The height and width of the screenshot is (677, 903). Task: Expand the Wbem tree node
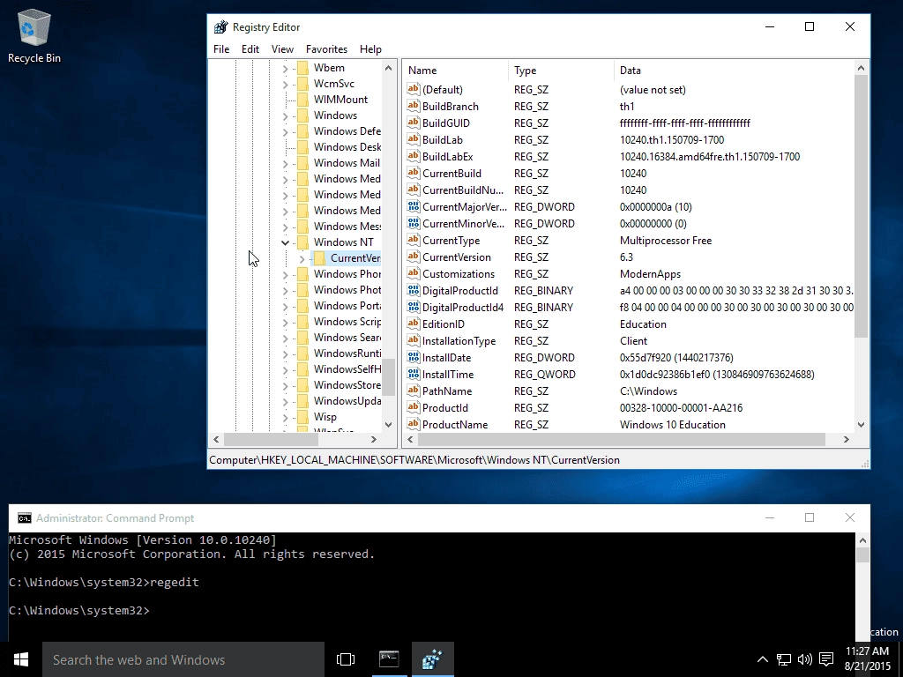(x=285, y=69)
